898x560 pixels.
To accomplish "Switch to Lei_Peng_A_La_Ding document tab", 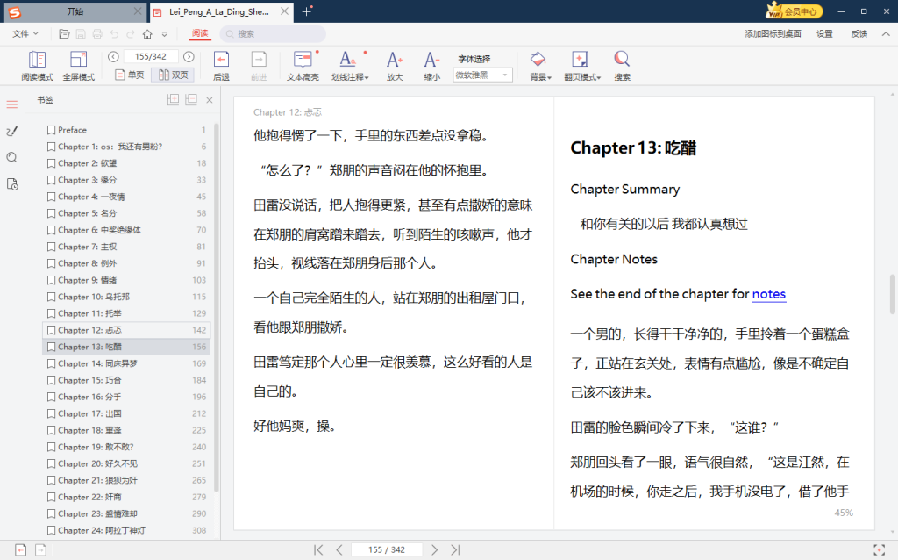I will coord(220,11).
